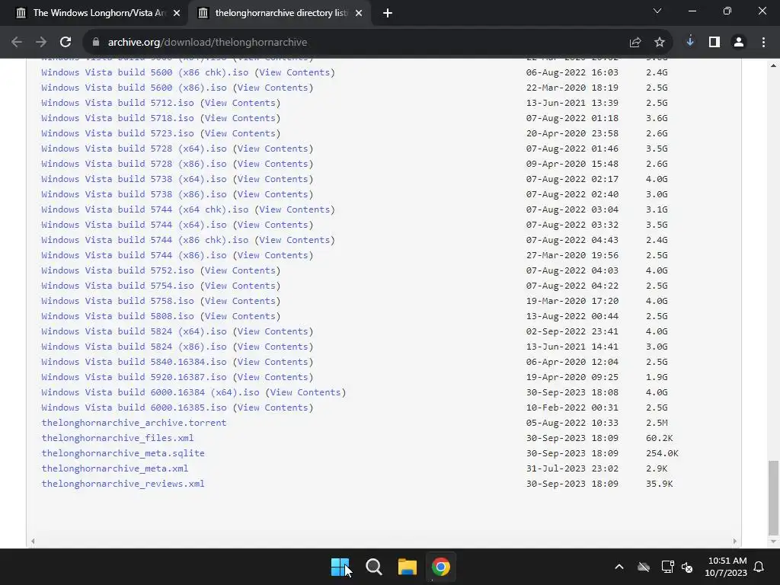Close thelonghornarchive directory listing tab
Screen dimensions: 780x585
click(358, 13)
